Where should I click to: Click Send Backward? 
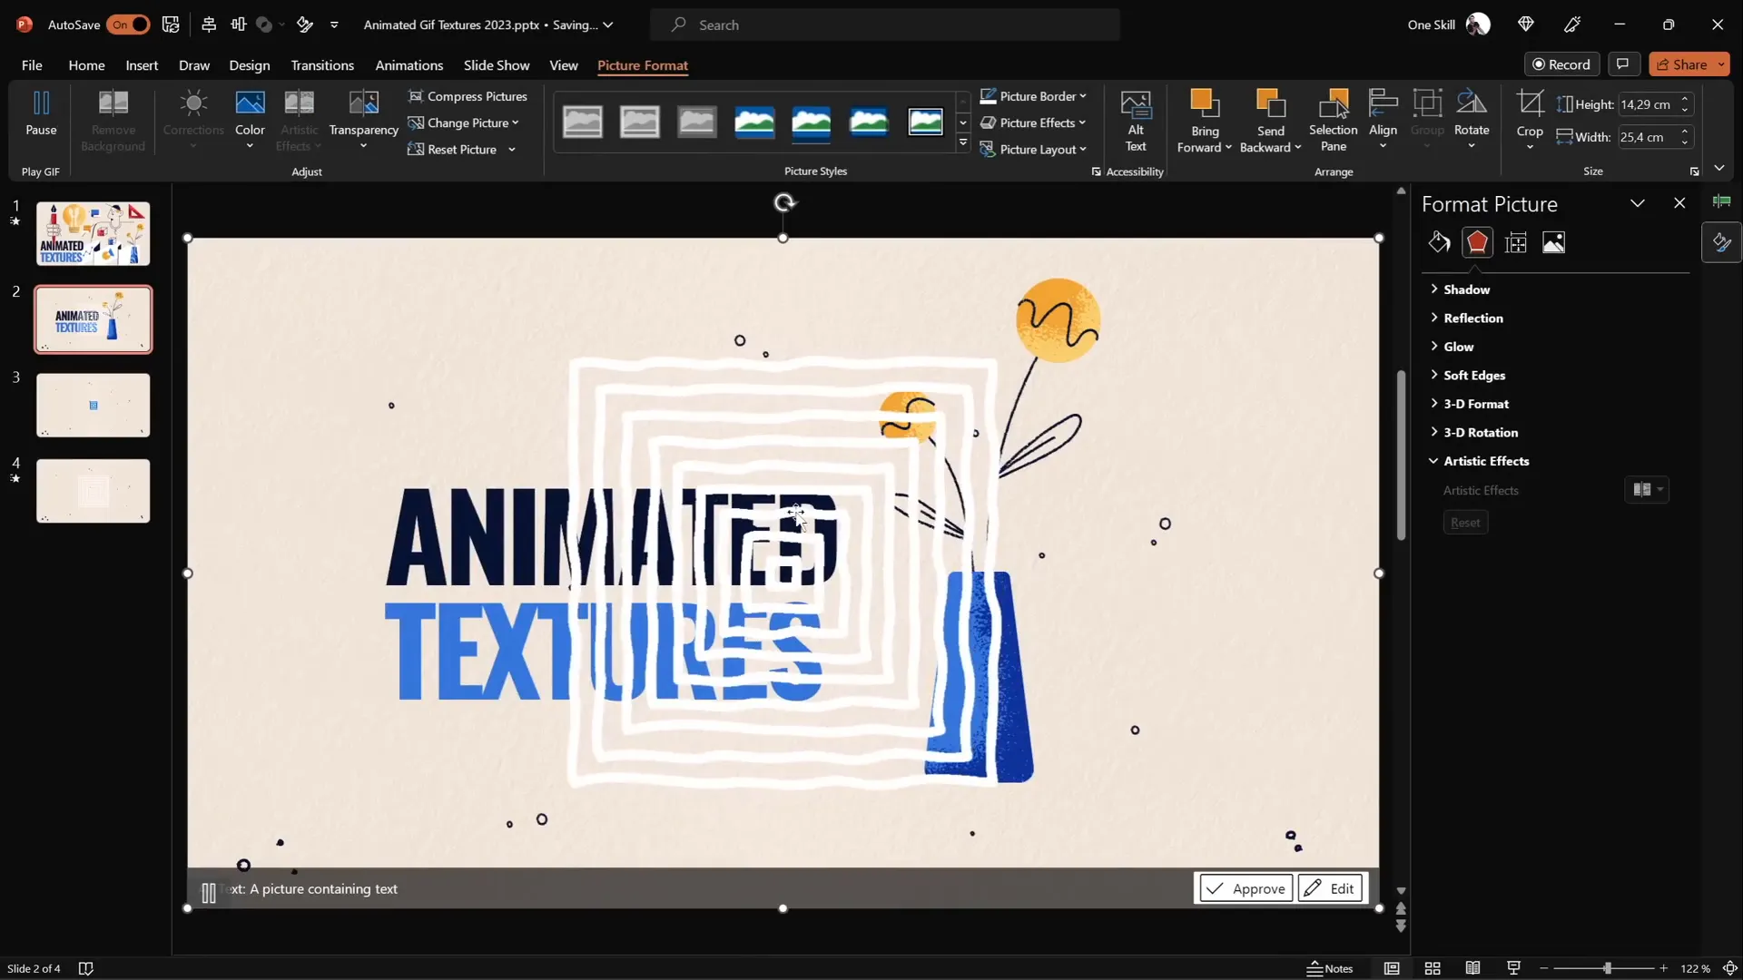(1270, 120)
